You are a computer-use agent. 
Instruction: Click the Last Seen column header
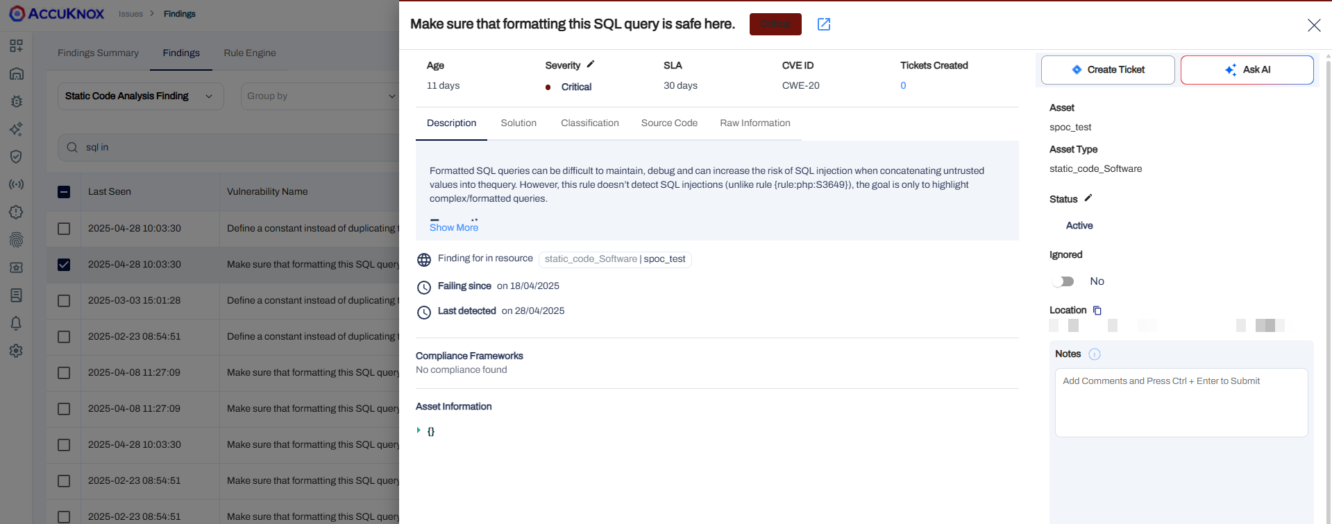point(110,192)
